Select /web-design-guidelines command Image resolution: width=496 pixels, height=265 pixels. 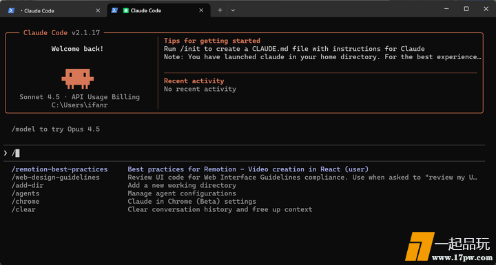[x=55, y=178]
